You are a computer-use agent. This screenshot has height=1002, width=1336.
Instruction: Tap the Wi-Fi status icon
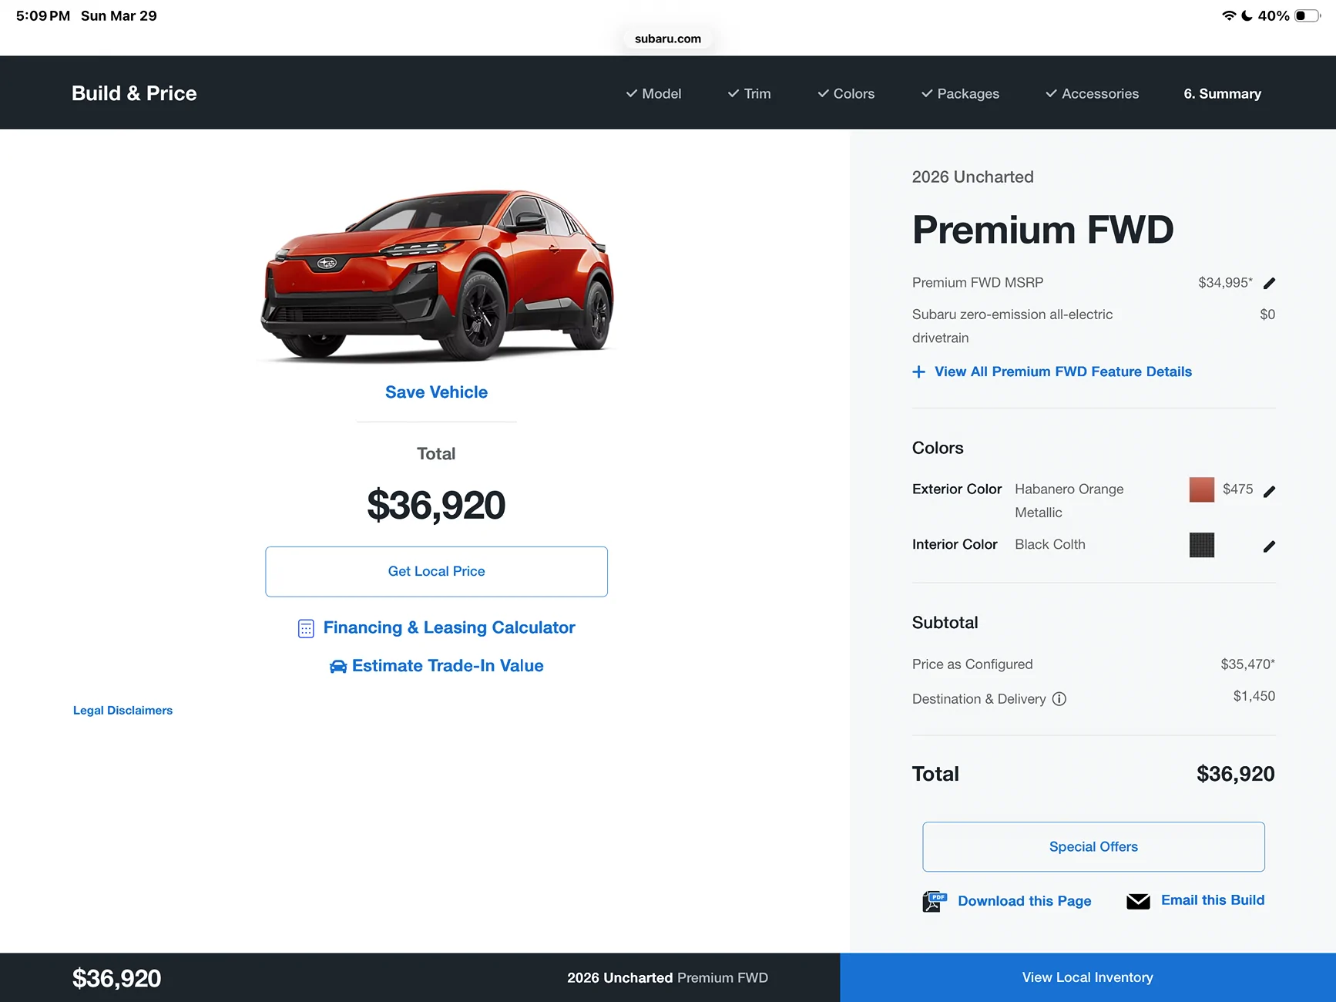click(1229, 15)
